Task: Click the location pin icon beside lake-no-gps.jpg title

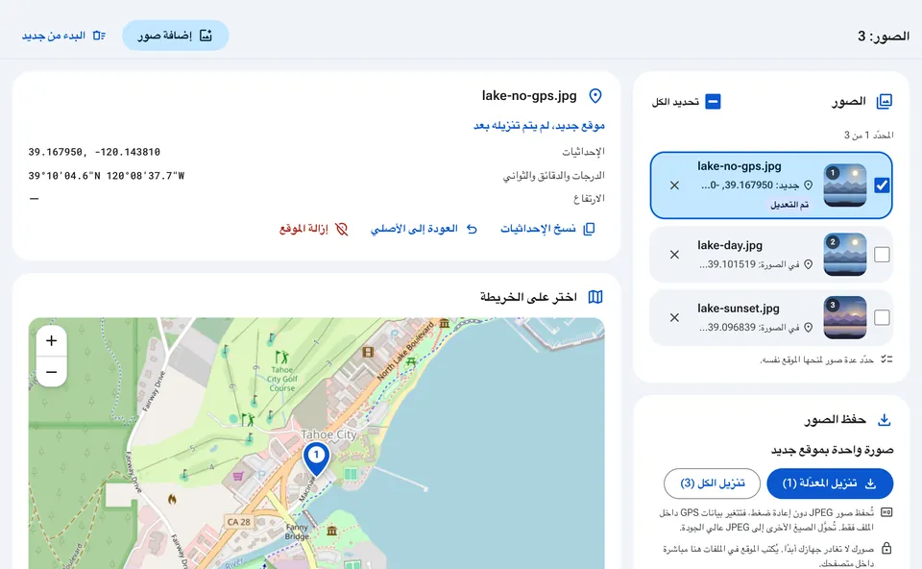Action: [595, 96]
